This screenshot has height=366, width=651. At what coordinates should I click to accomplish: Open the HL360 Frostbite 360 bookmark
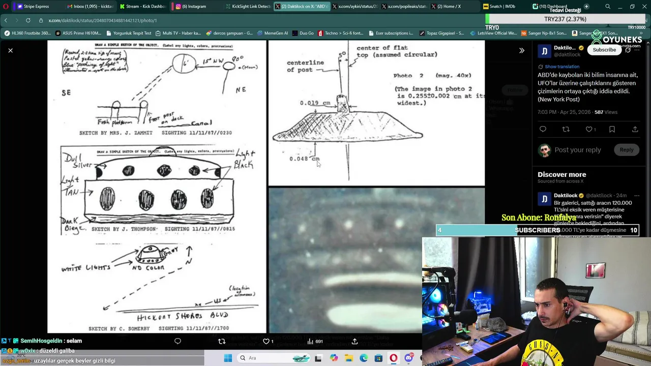tap(28, 33)
